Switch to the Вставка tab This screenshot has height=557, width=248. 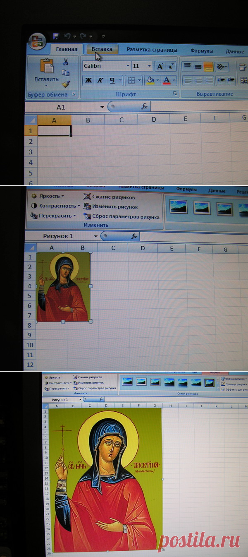pyautogui.click(x=102, y=49)
